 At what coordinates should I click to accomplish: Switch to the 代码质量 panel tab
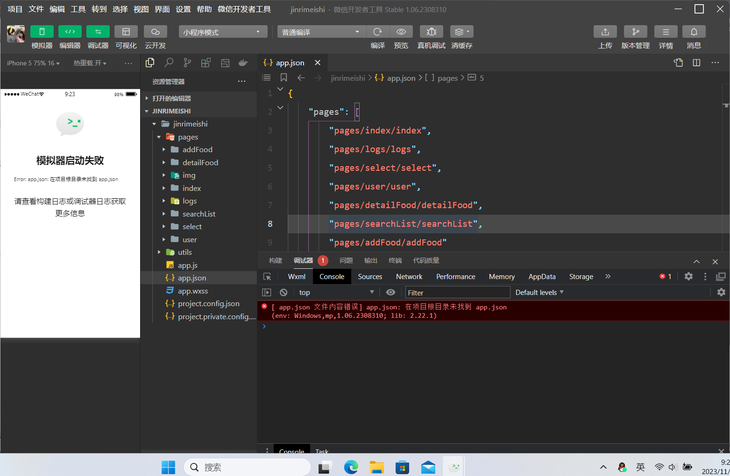(426, 260)
